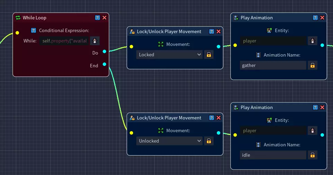Open help for the While Loop node

(x=98, y=18)
